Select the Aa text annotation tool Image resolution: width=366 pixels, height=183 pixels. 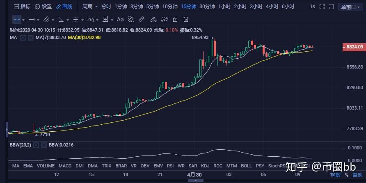click(120, 20)
